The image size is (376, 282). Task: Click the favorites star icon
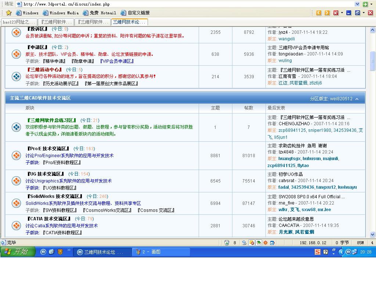tap(9, 13)
